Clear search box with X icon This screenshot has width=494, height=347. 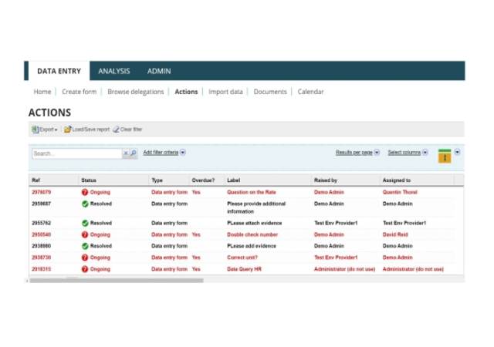pos(126,153)
